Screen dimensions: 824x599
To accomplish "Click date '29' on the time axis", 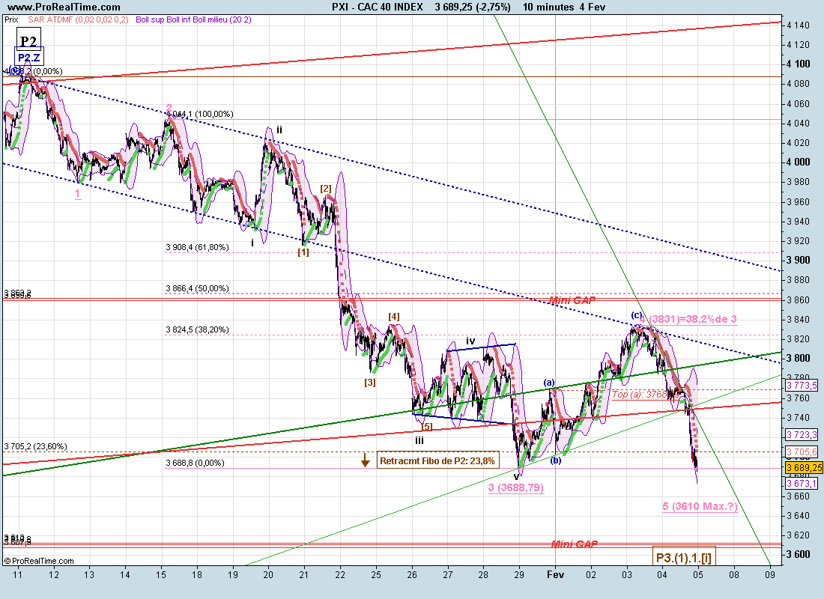I will click(519, 575).
